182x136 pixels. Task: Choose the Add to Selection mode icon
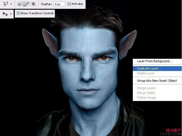pos(24,4)
